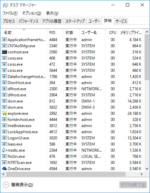Viewport: 150px width, 193px height.
Task: Click the horizontal scrollbar right arrow
Action: (142, 174)
